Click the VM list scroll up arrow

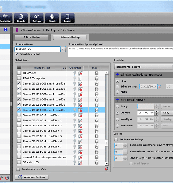click(107, 72)
